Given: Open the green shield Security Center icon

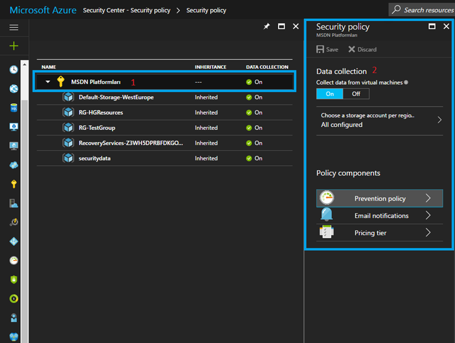Looking at the screenshot, I should tap(14, 280).
